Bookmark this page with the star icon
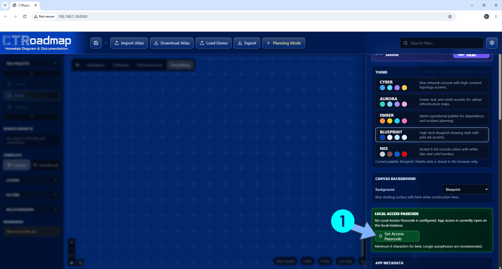This screenshot has width=502, height=269. pyautogui.click(x=450, y=16)
